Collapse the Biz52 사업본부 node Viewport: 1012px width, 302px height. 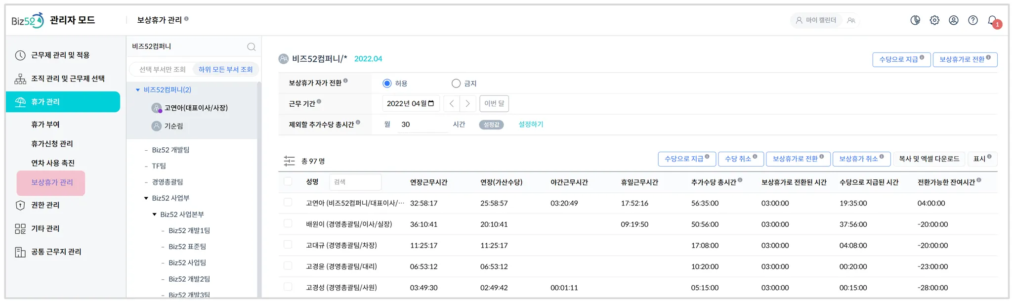click(155, 215)
